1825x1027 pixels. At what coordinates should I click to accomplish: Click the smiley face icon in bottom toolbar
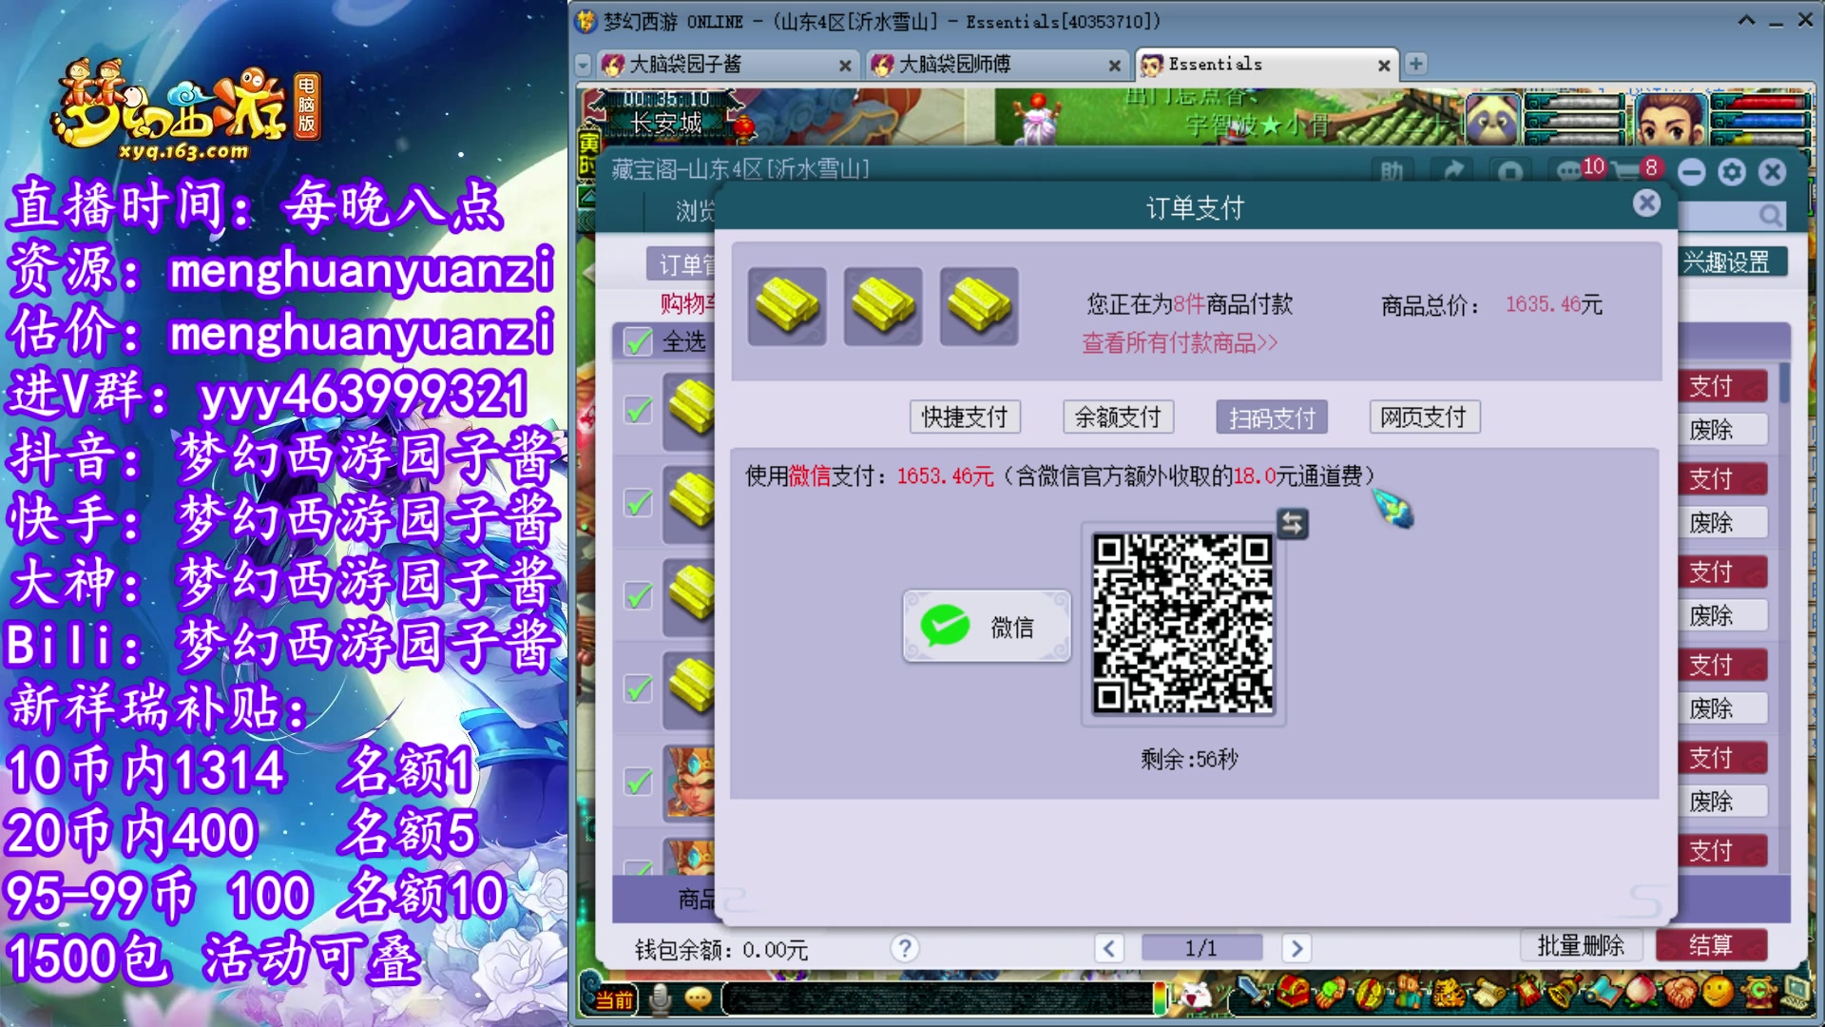[1718, 993]
